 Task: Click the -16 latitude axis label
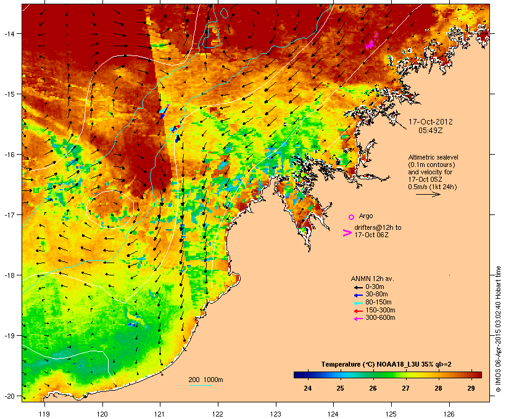click(9, 155)
